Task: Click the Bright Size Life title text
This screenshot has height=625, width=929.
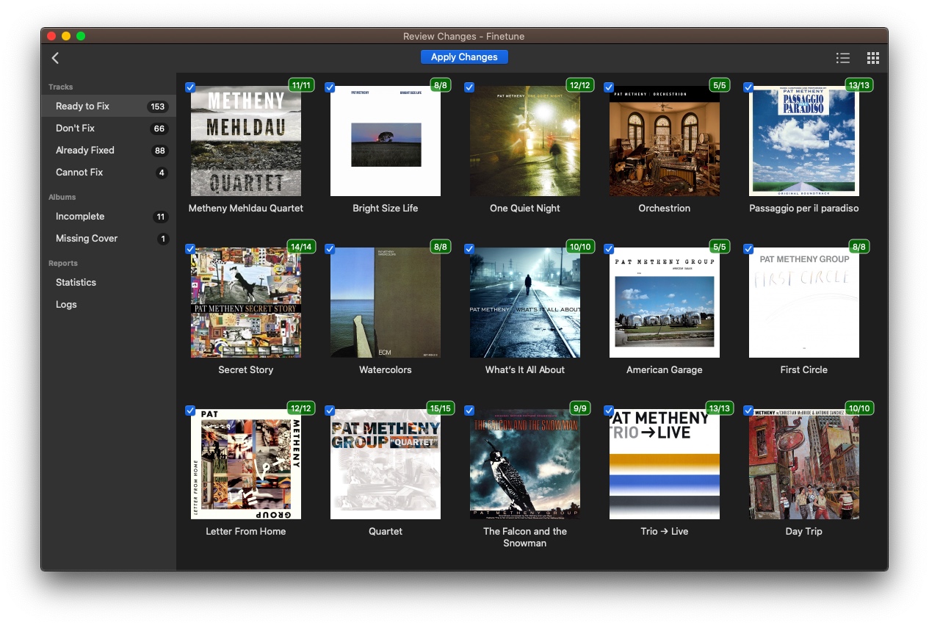Action: coord(386,208)
